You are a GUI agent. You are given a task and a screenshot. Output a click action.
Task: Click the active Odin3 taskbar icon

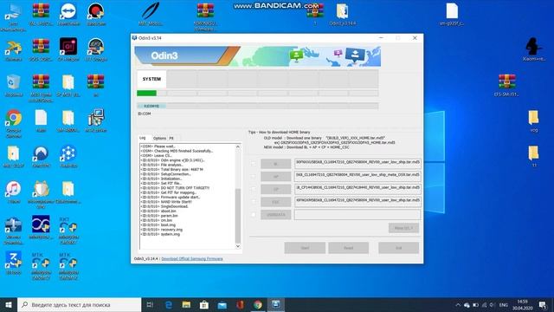[275, 304]
